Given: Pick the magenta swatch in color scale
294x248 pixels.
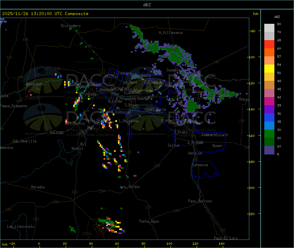Looking at the screenshot, I should point(269,101).
